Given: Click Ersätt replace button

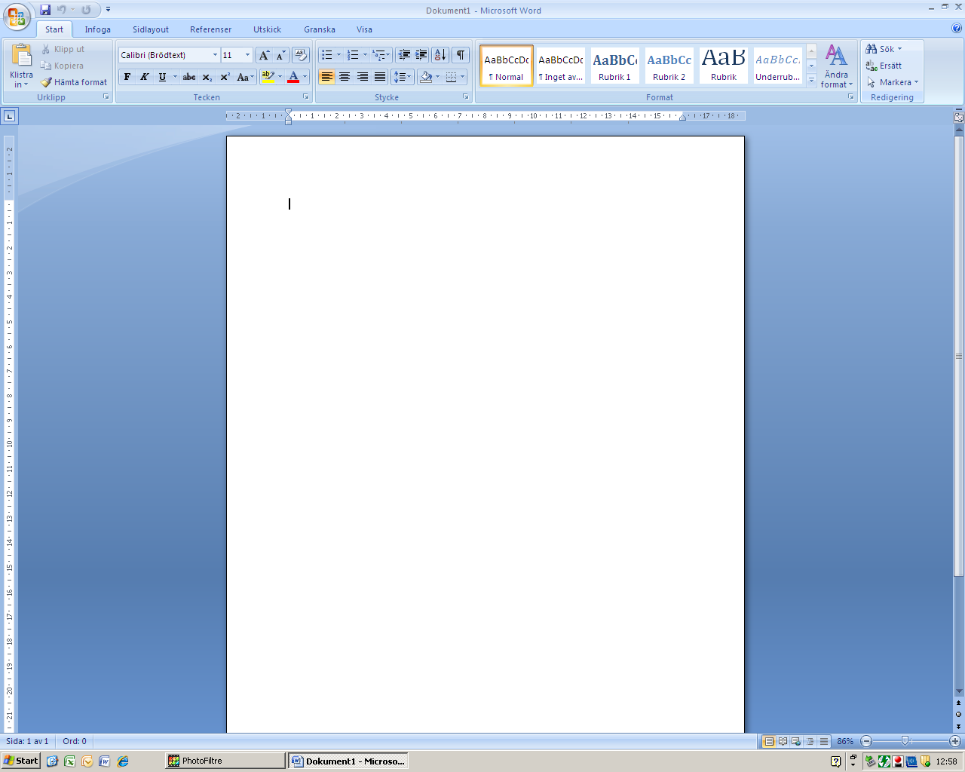Looking at the screenshot, I should (884, 66).
